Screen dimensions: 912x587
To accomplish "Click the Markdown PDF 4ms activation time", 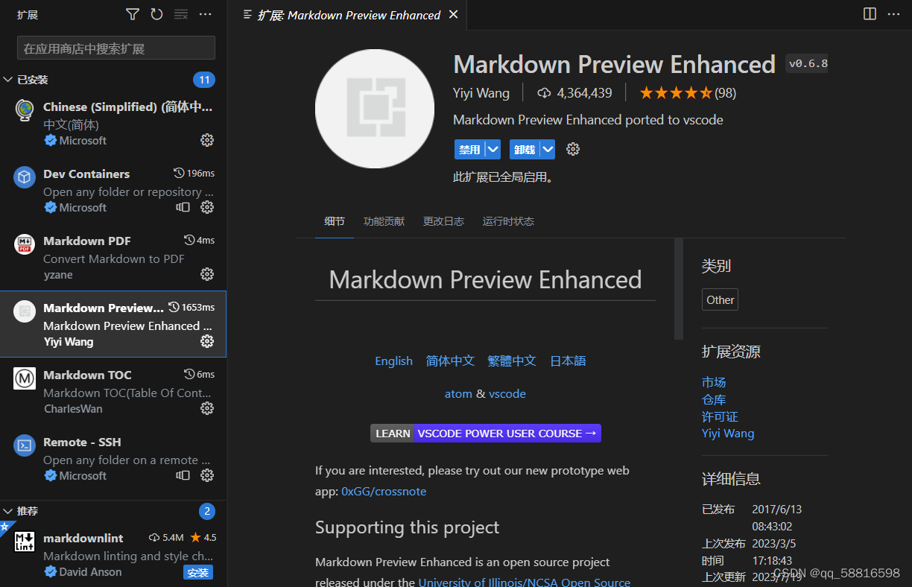I will [200, 240].
